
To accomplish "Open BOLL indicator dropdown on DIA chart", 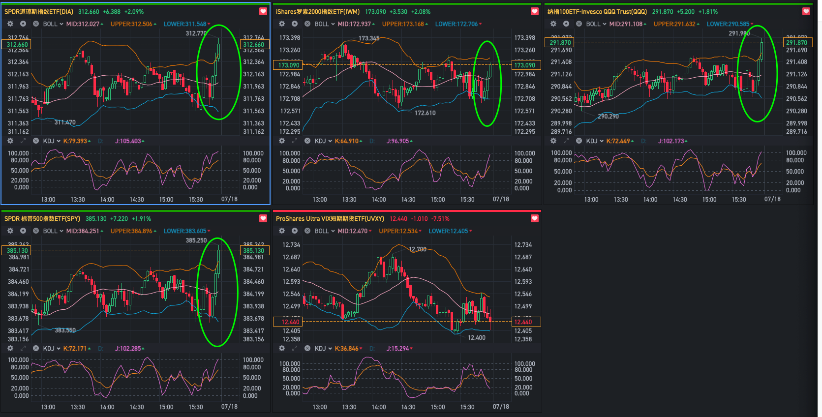I will click(x=53, y=24).
